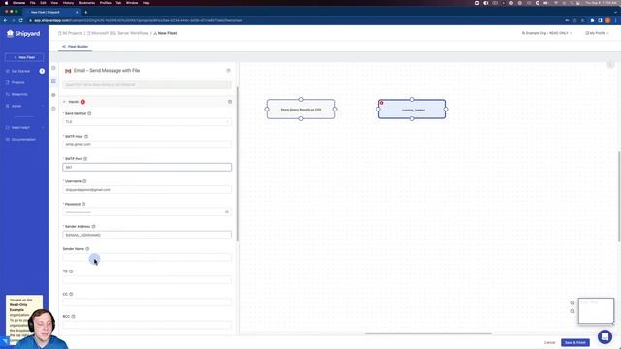Image resolution: width=621 pixels, height=349 pixels.
Task: Click the New Fleet sidebar button
Action: tap(24, 57)
